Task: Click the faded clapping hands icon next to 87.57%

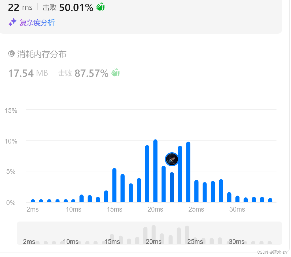Action: point(115,72)
